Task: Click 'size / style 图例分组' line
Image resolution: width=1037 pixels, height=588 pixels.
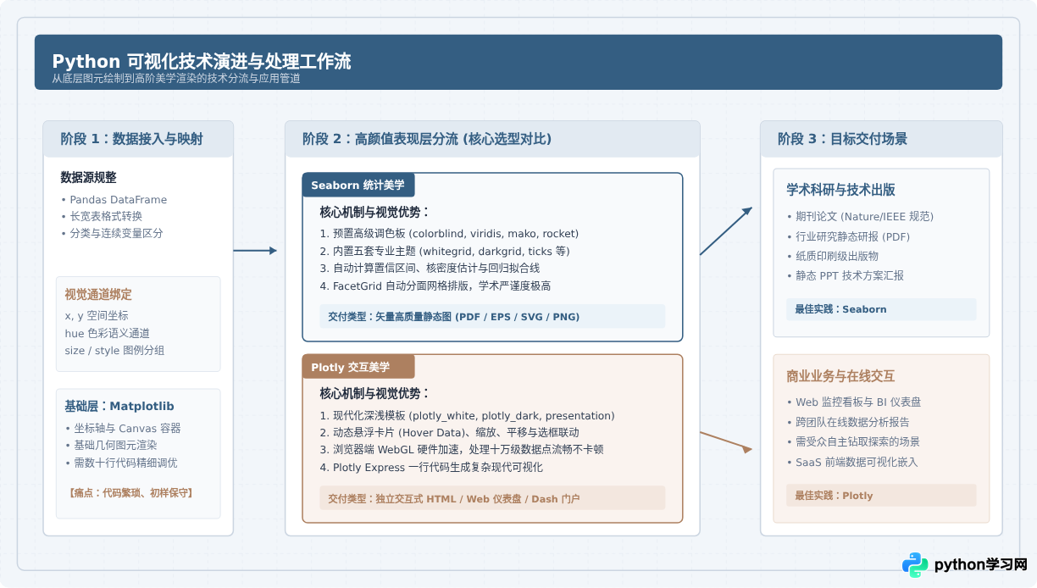Action: [x=114, y=350]
